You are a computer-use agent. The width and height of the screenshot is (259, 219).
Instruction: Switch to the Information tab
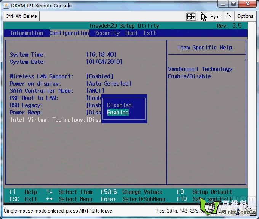click(27, 33)
